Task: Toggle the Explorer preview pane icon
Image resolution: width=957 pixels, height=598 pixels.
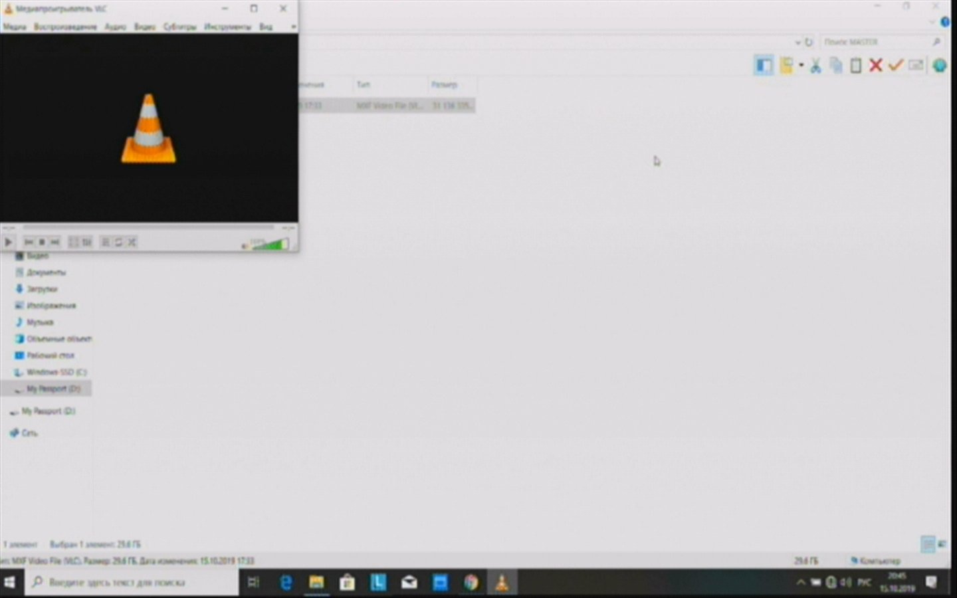Action: (x=764, y=65)
